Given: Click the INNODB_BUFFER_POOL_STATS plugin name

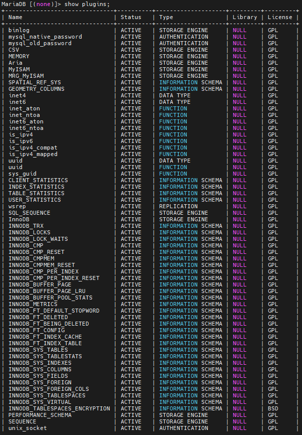Looking at the screenshot, I should point(51,298).
